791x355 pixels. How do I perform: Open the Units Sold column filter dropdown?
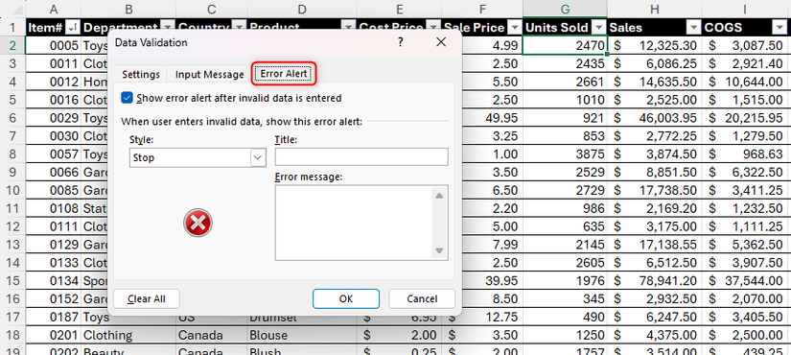click(599, 27)
